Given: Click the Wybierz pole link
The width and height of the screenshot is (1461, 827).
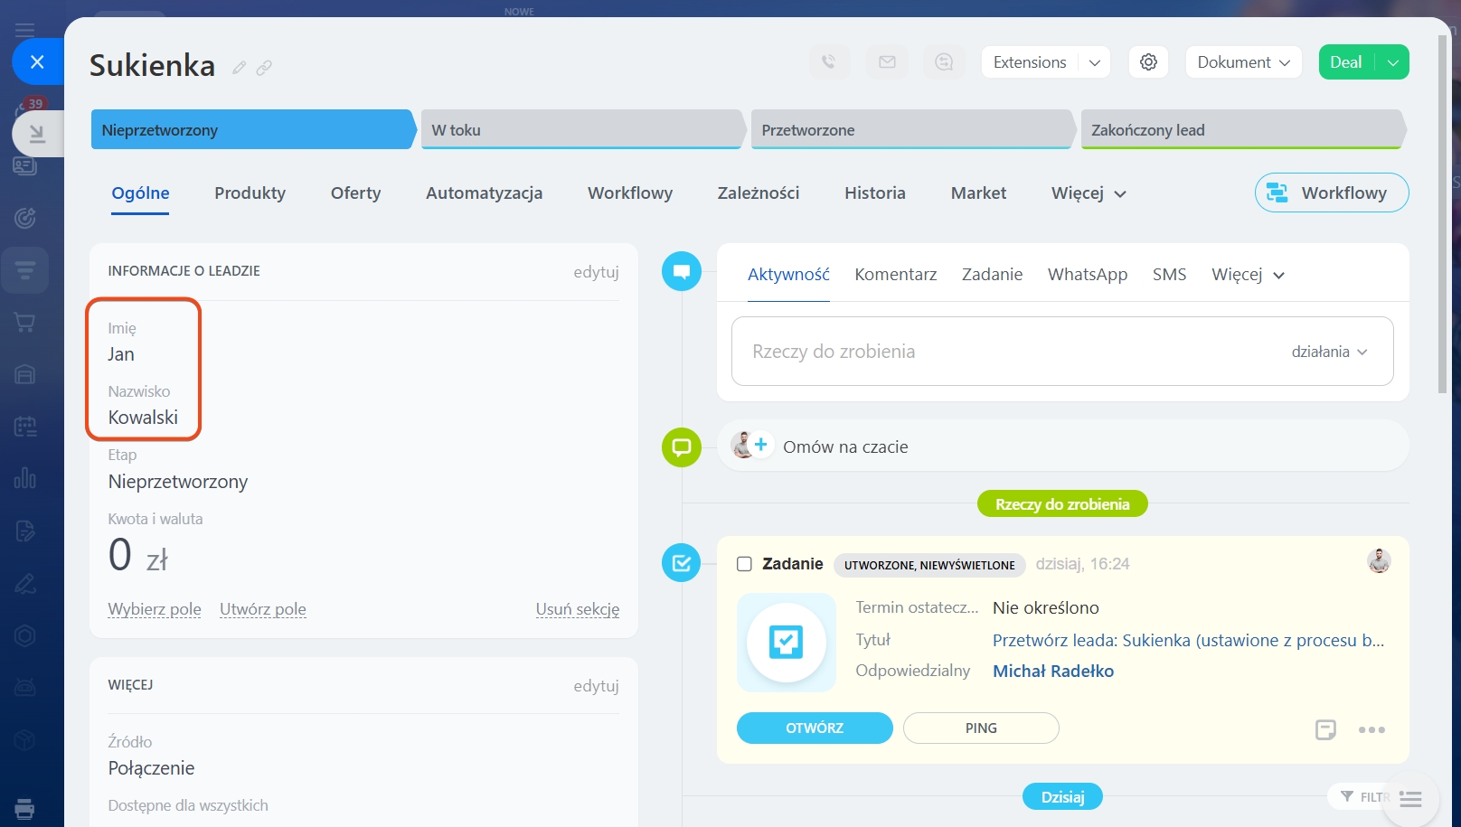Looking at the screenshot, I should [155, 609].
